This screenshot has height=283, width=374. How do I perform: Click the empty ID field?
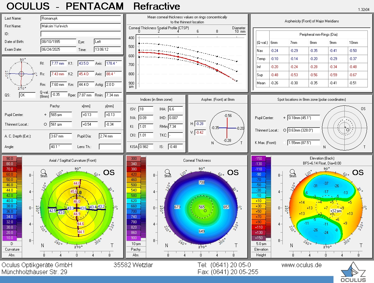point(81,34)
